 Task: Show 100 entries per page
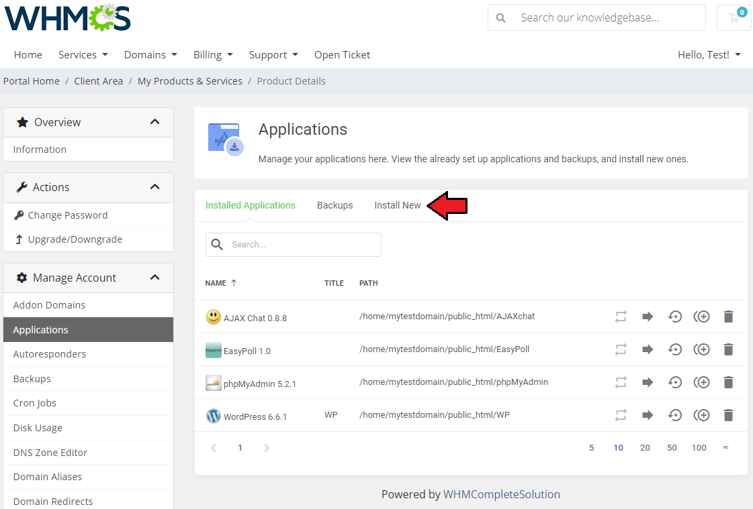click(699, 448)
